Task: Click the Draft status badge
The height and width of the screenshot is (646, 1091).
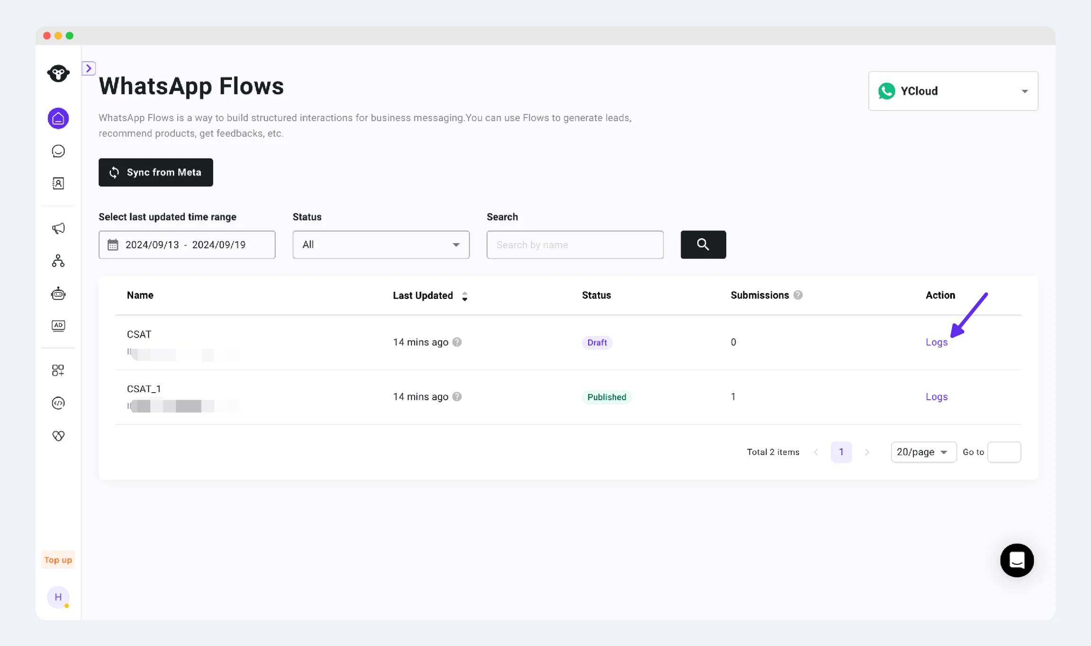Action: pos(597,342)
